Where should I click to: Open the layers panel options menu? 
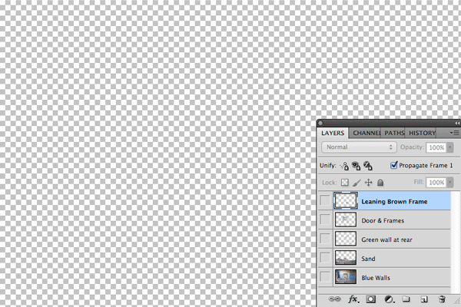(454, 133)
